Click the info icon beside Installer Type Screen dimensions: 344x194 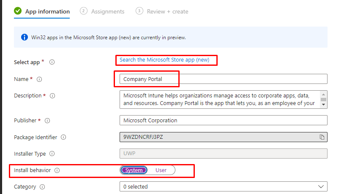coord(52,154)
